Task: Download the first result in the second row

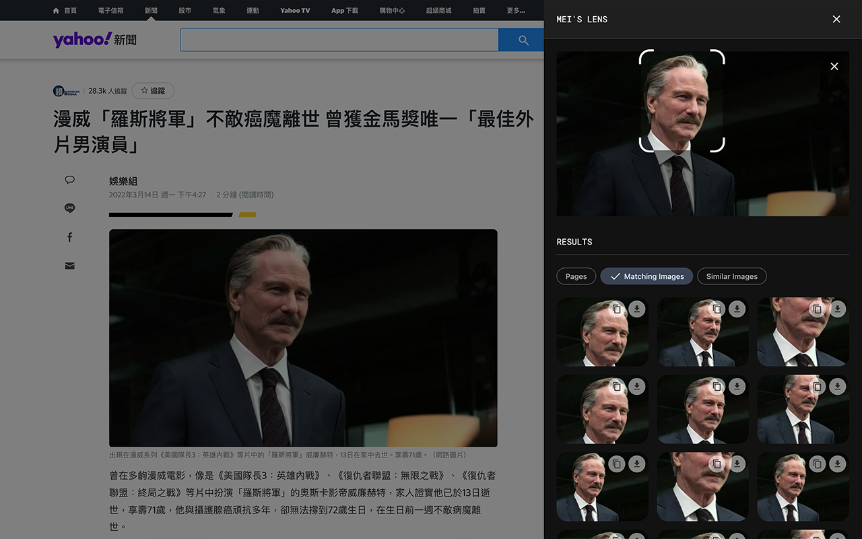Action: [637, 387]
